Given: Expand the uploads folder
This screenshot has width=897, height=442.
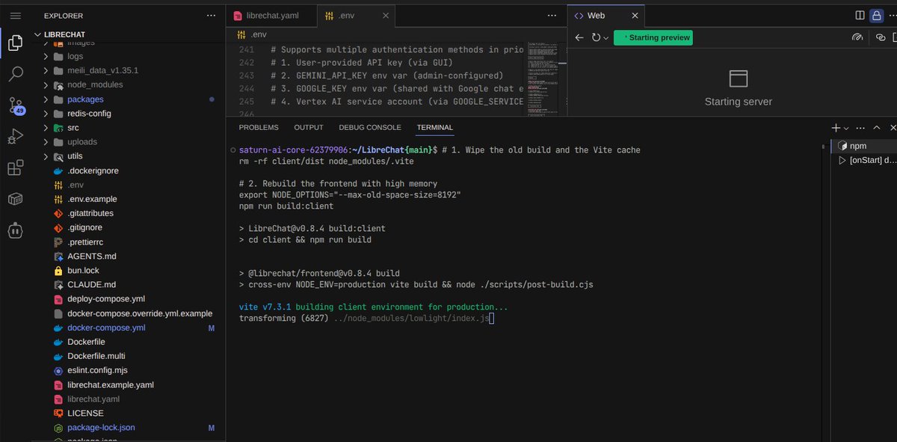Looking at the screenshot, I should [81, 141].
